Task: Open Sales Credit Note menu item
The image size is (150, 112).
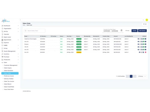Action: [9, 87]
